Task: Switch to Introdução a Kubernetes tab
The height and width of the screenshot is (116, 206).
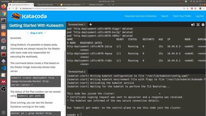Action: click(72, 5)
